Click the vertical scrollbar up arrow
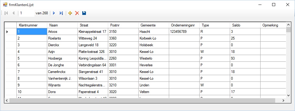Image resolution: width=295 pixels, height=111 pixels. tap(288, 25)
